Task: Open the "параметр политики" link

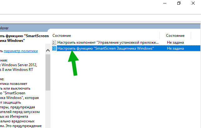Action: [21, 51]
